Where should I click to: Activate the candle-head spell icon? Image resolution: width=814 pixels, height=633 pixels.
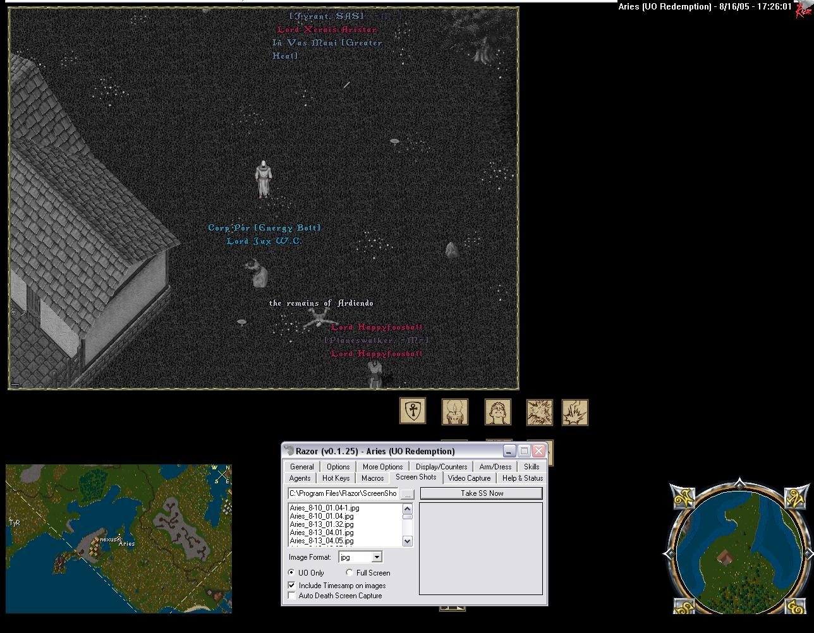point(454,412)
